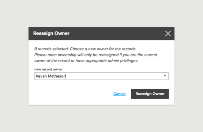Click the 'new record owner' field label
The width and height of the screenshot is (203, 132).
point(49,69)
